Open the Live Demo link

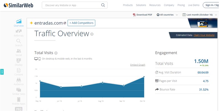point(194,5)
